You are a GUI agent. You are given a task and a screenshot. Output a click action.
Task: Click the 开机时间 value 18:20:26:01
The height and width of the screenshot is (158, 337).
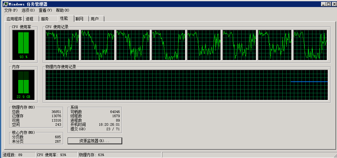tap(109, 125)
